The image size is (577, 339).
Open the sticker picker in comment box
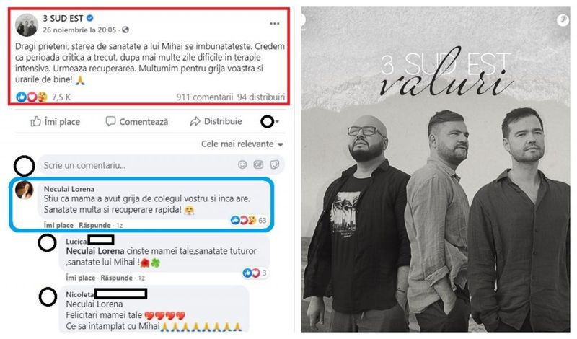(x=275, y=164)
